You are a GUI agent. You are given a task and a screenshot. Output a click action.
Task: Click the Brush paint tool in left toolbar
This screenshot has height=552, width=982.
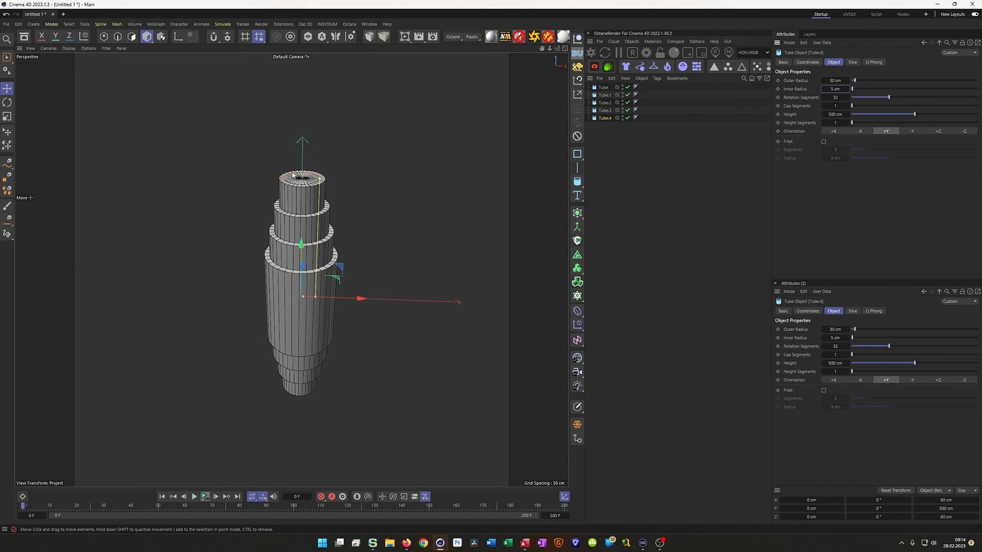pyautogui.click(x=7, y=206)
